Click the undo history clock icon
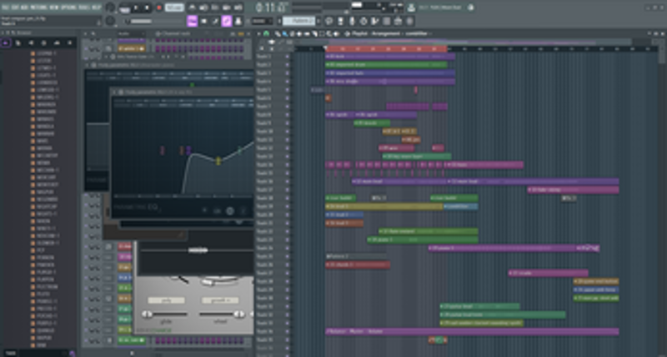Screen dimensions: 667x357 pos(364,21)
